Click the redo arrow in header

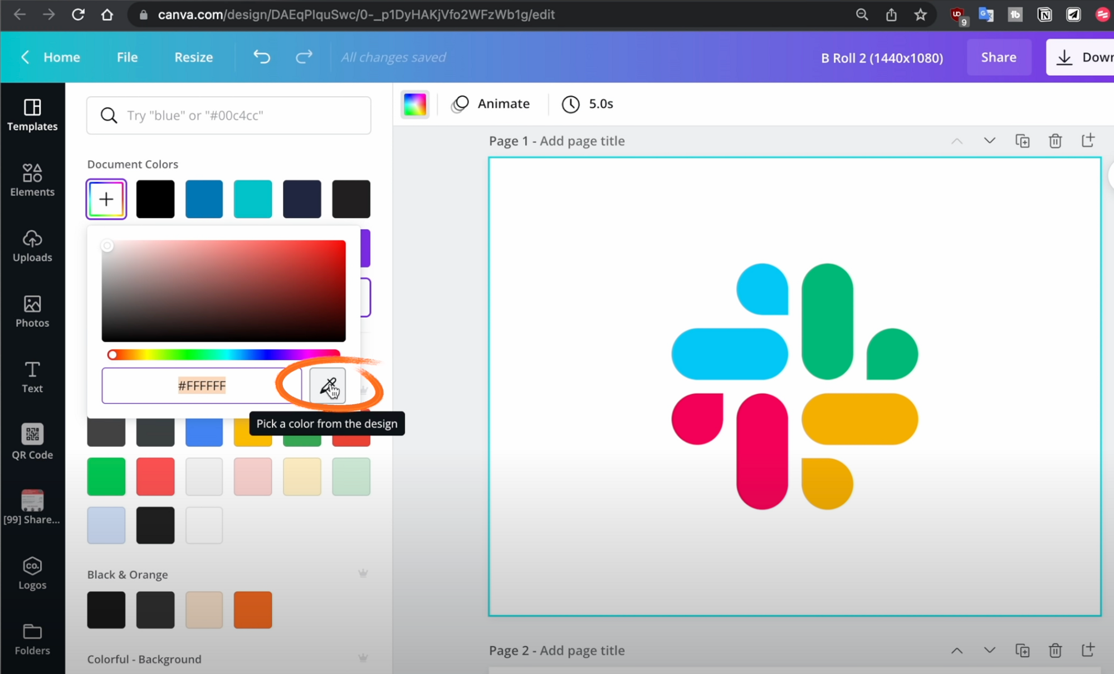(304, 57)
